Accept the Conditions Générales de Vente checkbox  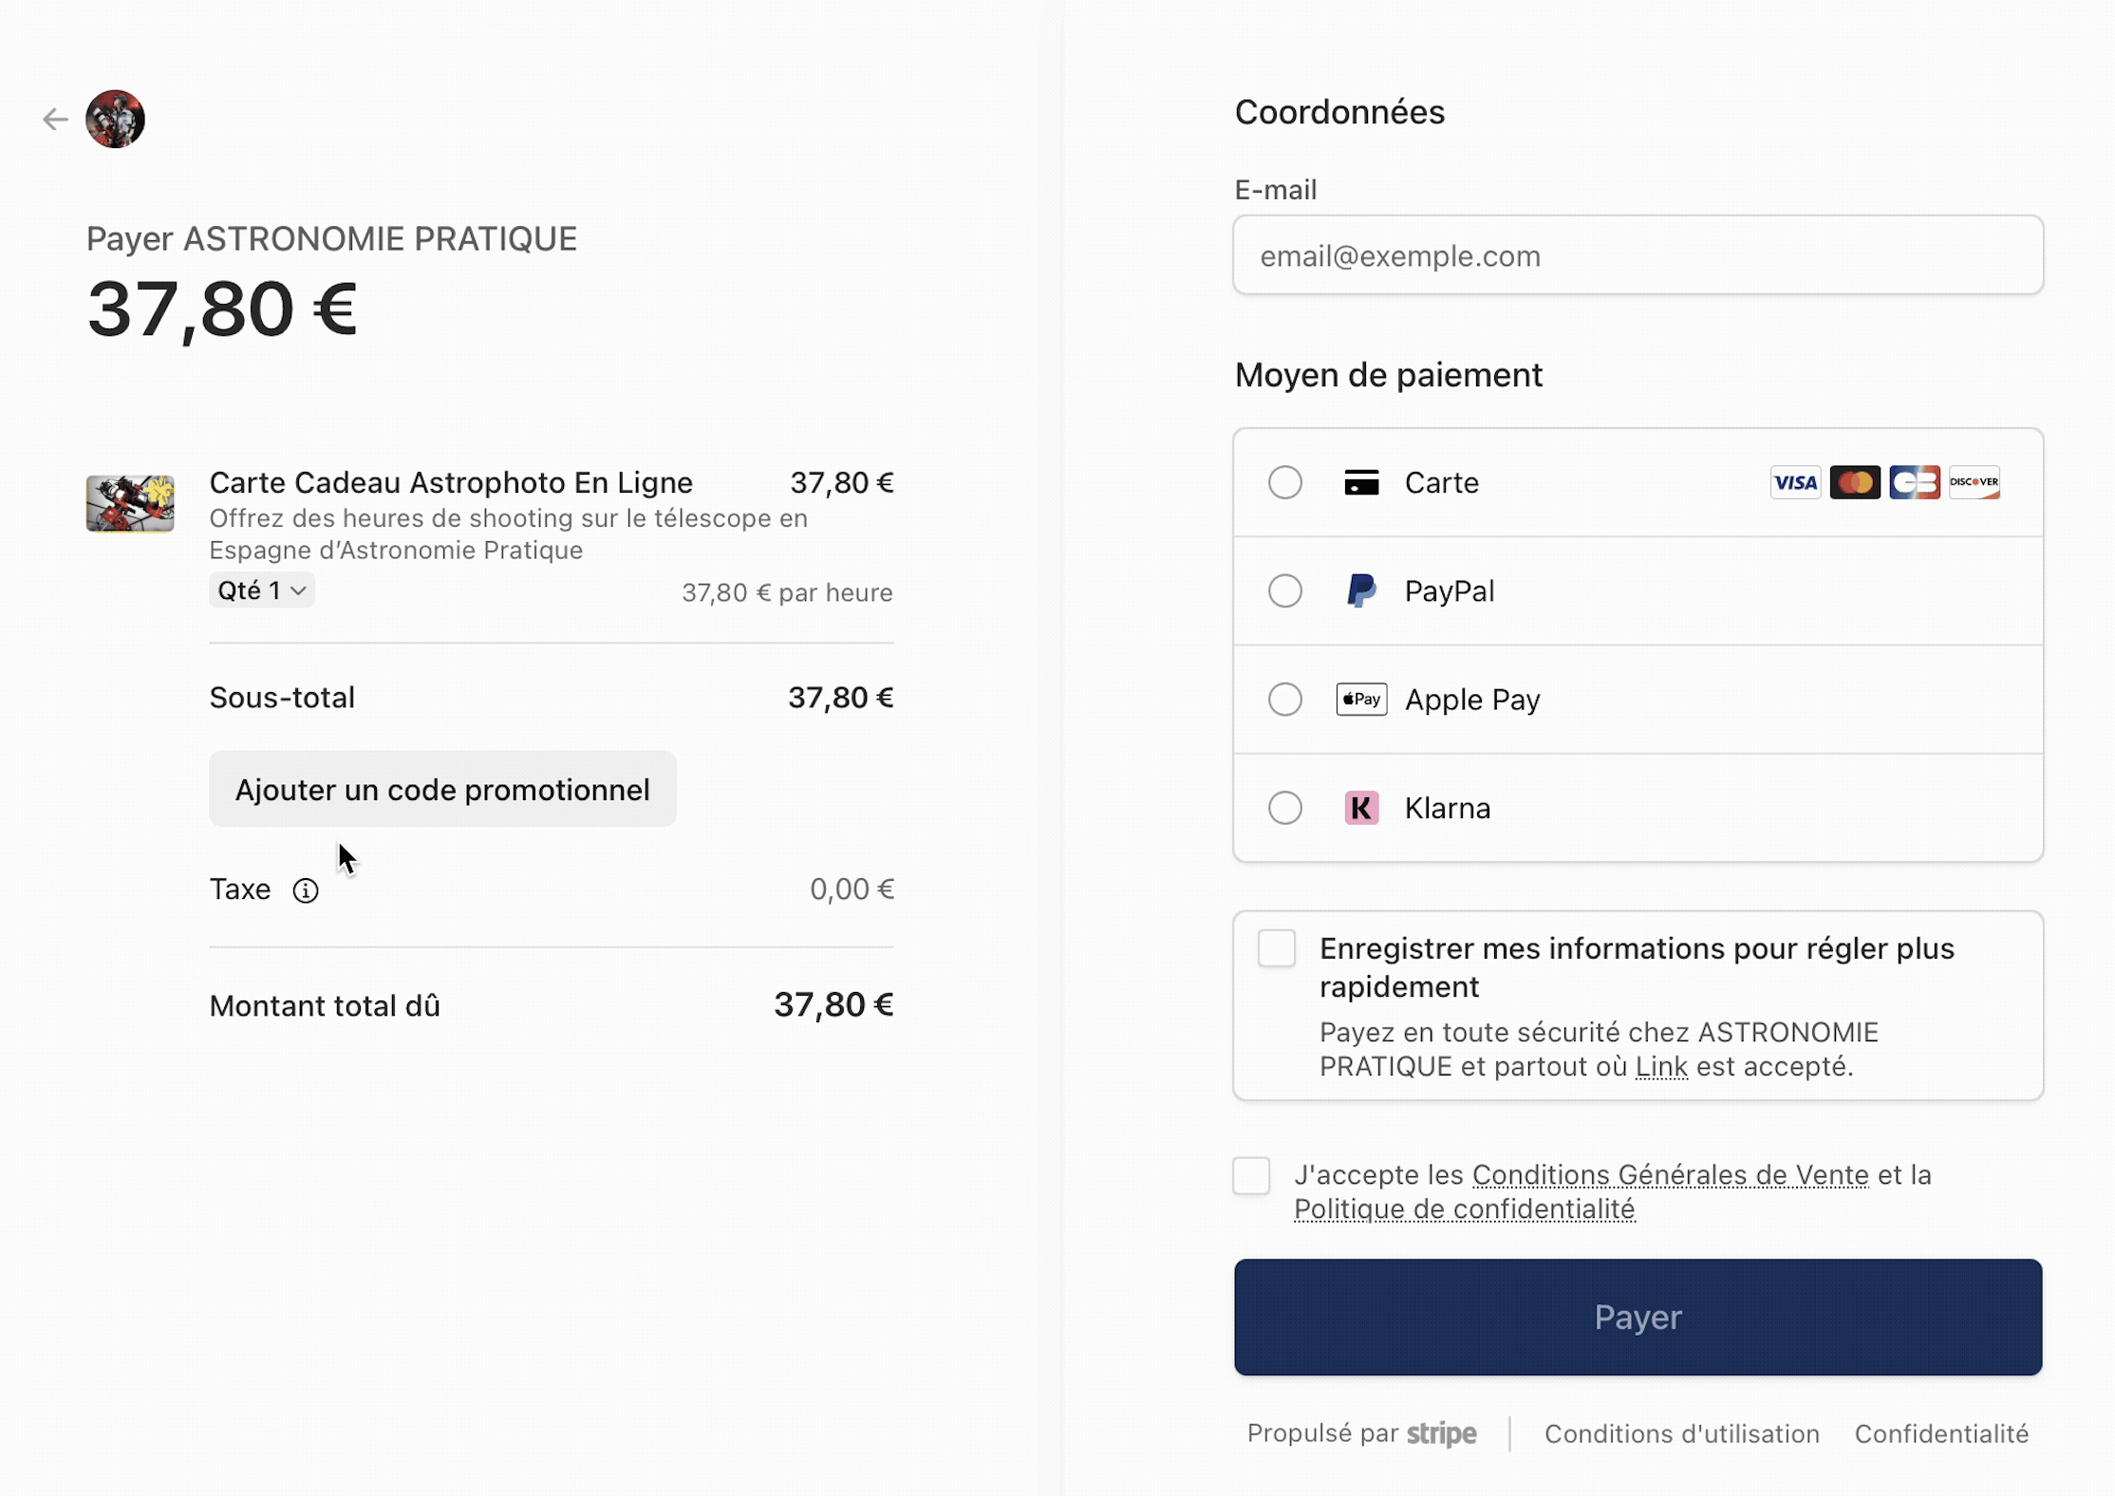point(1251,1175)
